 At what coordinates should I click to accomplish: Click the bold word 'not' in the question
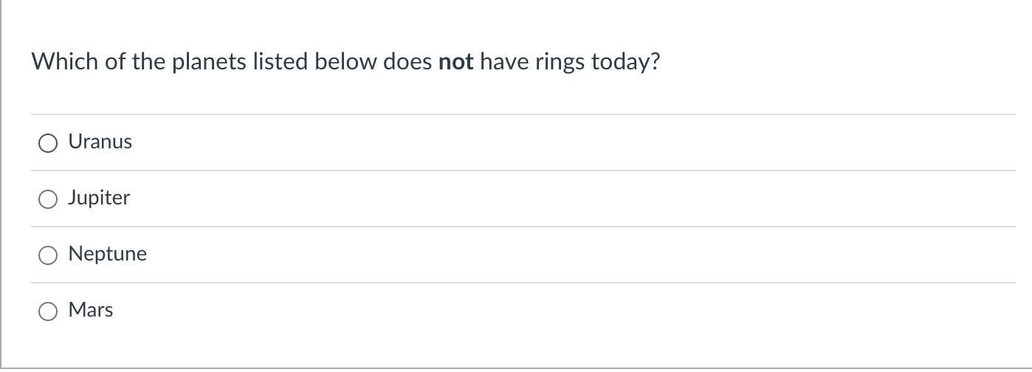455,62
